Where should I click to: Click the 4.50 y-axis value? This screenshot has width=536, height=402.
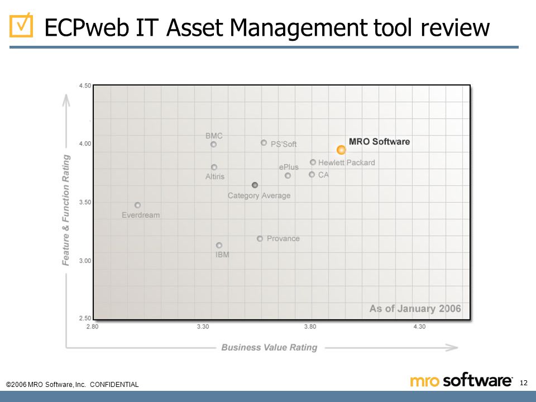(85, 86)
